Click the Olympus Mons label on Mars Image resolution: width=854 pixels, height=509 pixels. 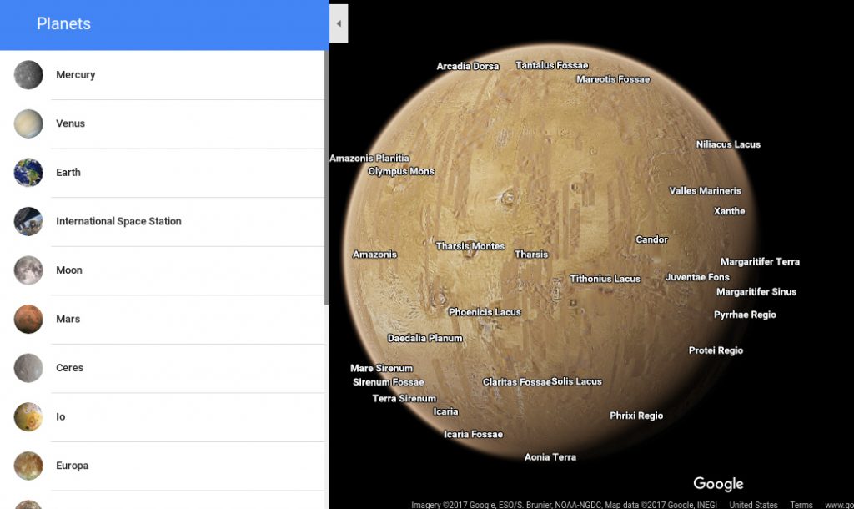coord(401,171)
